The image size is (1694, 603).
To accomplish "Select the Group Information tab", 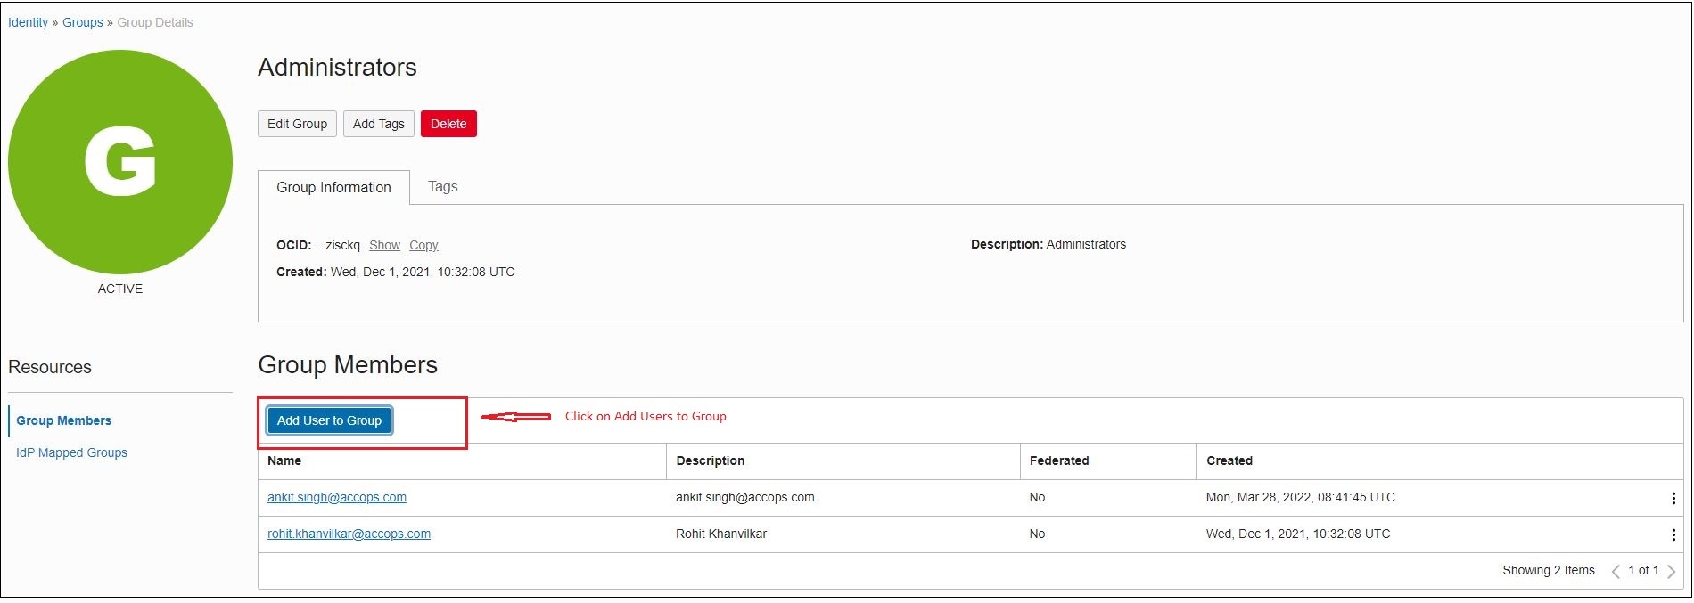I will (x=333, y=188).
